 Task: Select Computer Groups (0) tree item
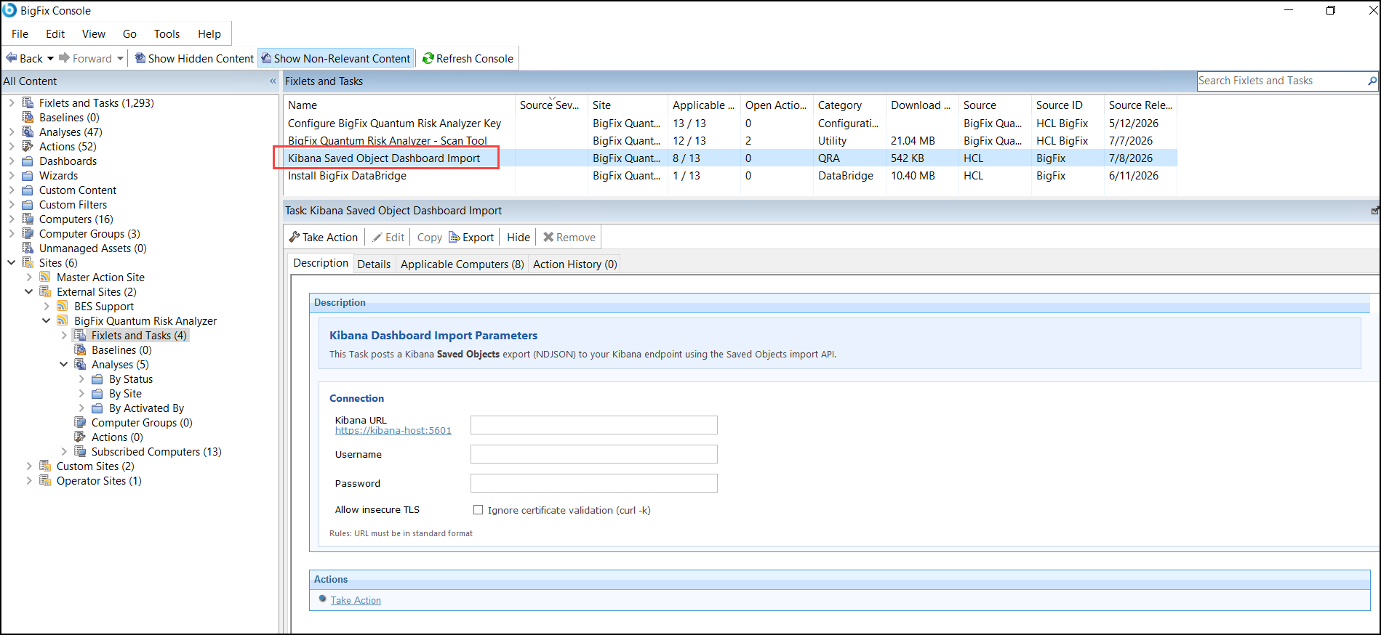pos(142,423)
